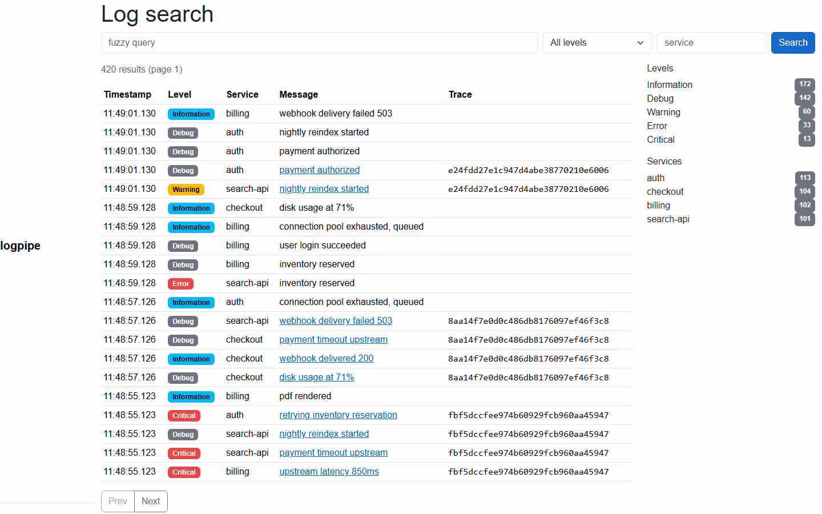
Task: Open the disk usage at 71% link
Action: point(316,378)
